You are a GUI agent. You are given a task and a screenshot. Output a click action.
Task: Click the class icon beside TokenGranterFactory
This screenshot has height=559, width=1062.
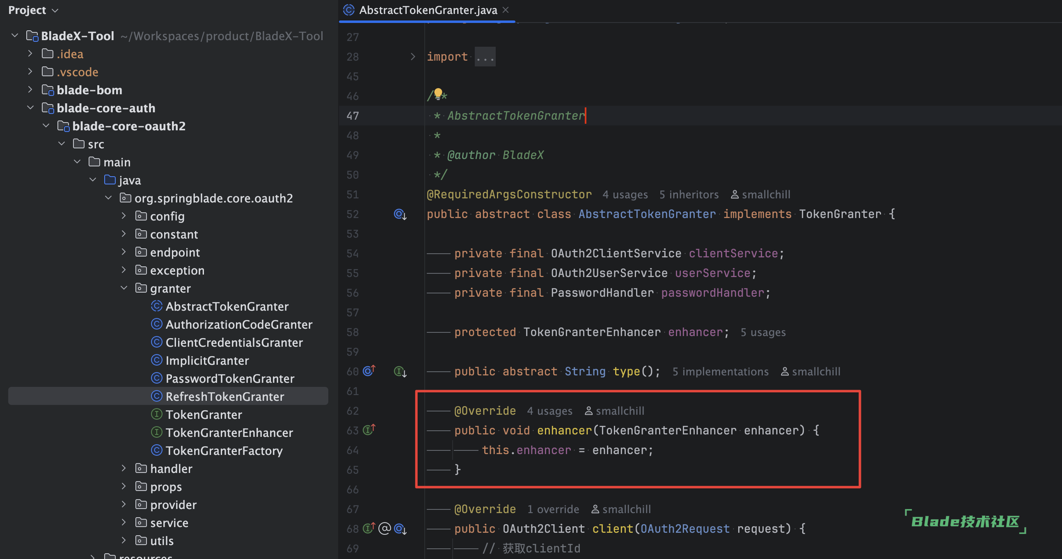[x=157, y=450]
